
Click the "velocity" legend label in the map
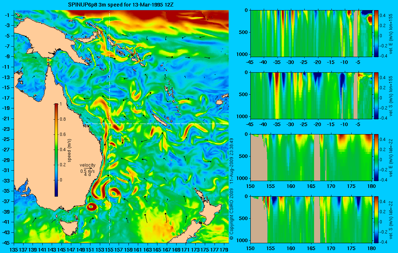click(x=88, y=165)
